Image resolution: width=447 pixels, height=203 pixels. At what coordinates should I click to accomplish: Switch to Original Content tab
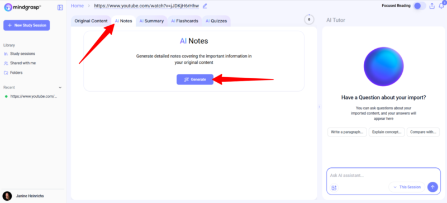tap(91, 21)
